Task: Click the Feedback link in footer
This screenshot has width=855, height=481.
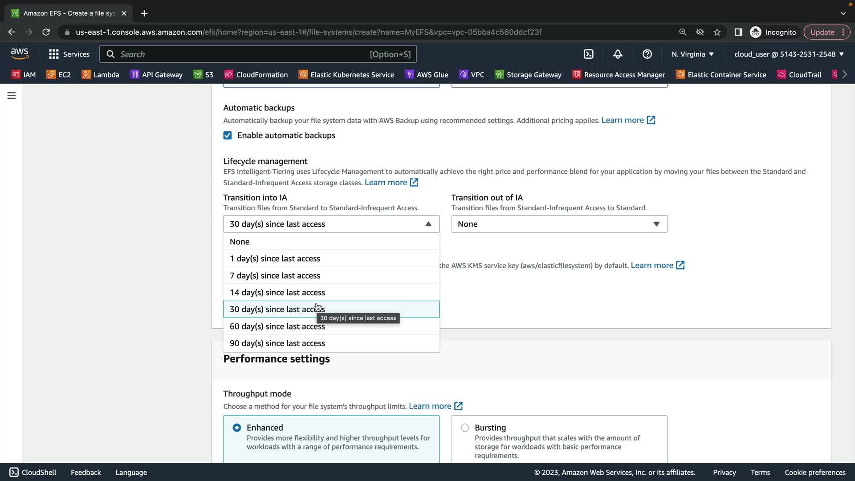Action: coord(85,472)
